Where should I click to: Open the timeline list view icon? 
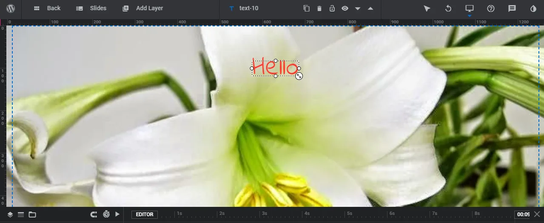(x=20, y=215)
